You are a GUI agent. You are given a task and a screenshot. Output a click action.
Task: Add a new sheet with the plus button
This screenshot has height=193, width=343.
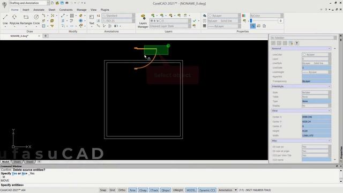[39, 162]
